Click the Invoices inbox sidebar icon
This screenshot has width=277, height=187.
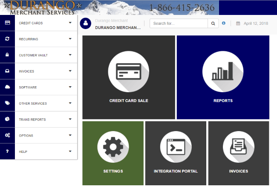[7, 71]
